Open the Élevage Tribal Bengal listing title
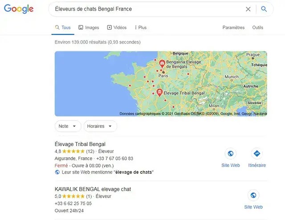 (x=80, y=144)
